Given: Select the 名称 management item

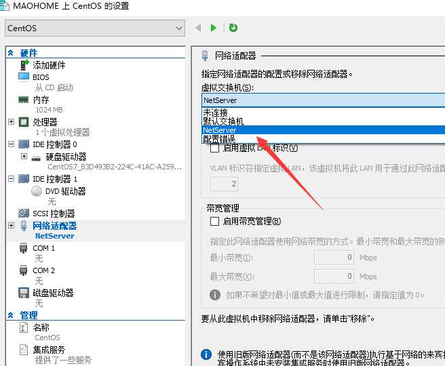Looking at the screenshot, I should pyautogui.click(x=41, y=327).
